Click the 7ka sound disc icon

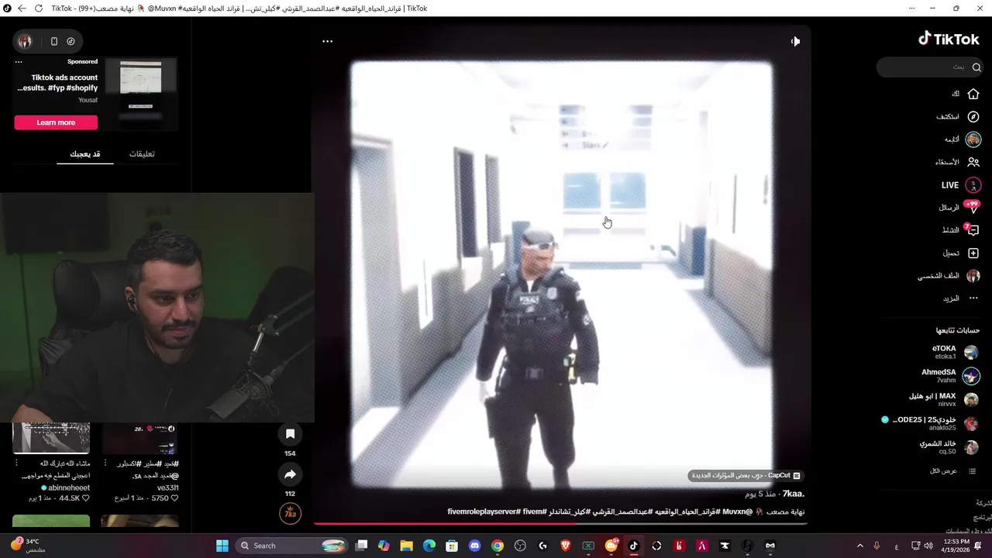point(290,514)
